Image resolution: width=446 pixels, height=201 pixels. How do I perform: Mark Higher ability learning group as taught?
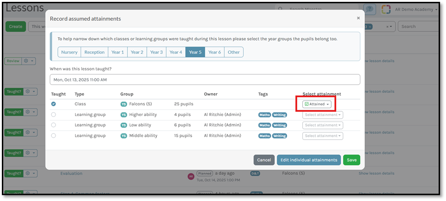point(54,115)
